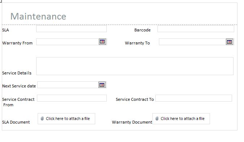
Task: Click the Warranty Document label
Action: [x=132, y=122]
